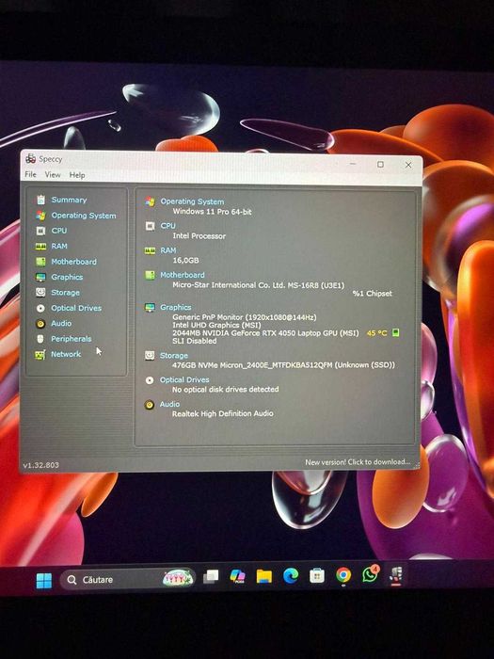Click the RAM heading in summary pane
Image resolution: width=494 pixels, height=659 pixels.
tap(168, 250)
